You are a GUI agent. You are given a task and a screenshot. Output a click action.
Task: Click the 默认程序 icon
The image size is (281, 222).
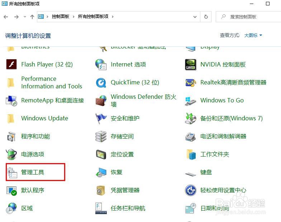tap(11, 191)
